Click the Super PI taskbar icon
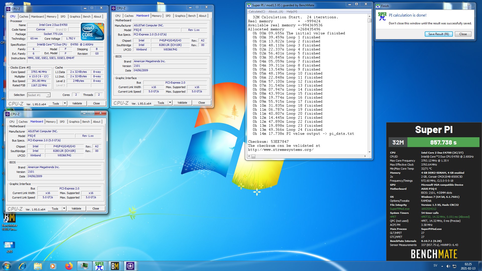 click(x=99, y=266)
